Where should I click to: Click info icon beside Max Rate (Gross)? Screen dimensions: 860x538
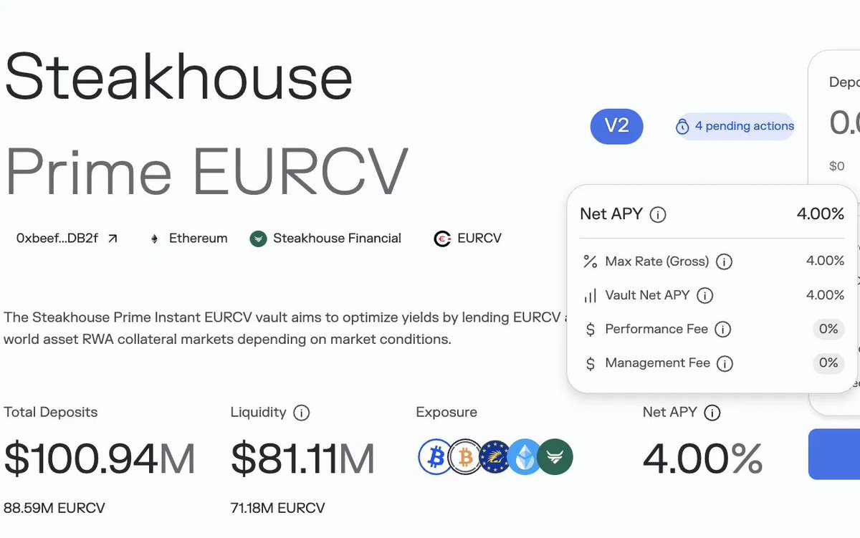[724, 261]
